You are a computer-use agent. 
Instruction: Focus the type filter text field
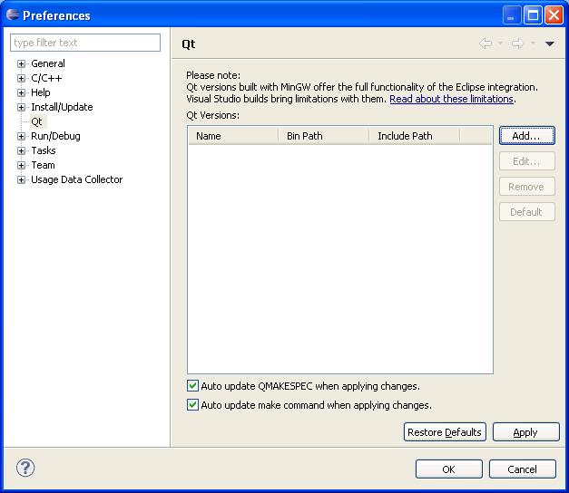[x=84, y=43]
